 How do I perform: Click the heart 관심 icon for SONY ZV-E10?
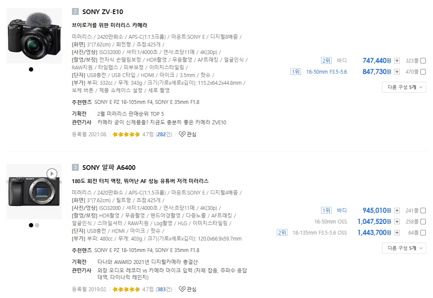click(182, 134)
